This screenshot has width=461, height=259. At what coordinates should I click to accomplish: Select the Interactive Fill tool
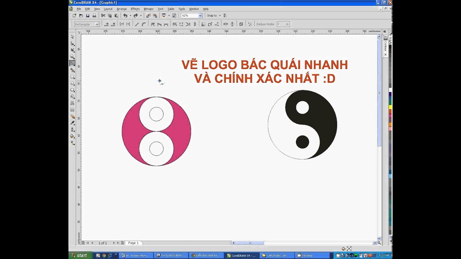[x=72, y=143]
